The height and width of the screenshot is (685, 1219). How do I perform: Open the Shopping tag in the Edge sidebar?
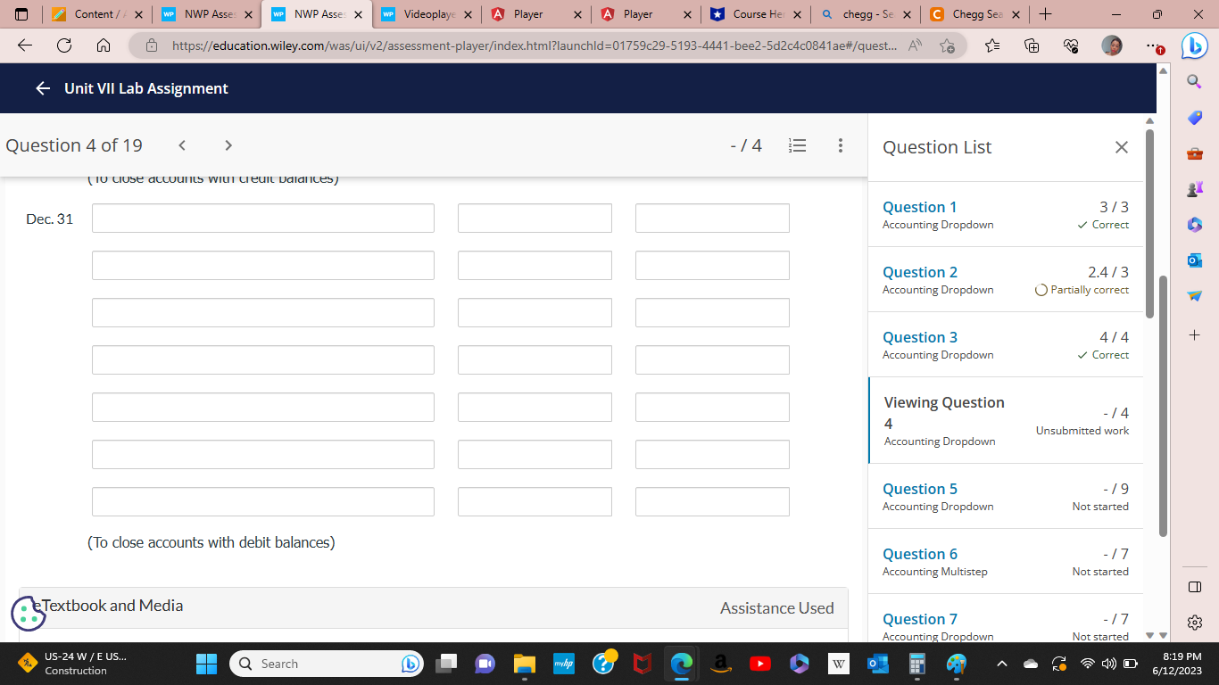pos(1195,118)
